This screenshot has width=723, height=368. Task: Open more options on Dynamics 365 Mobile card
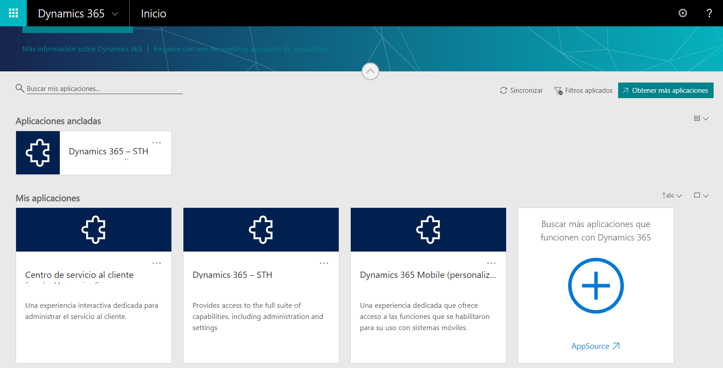coord(491,263)
